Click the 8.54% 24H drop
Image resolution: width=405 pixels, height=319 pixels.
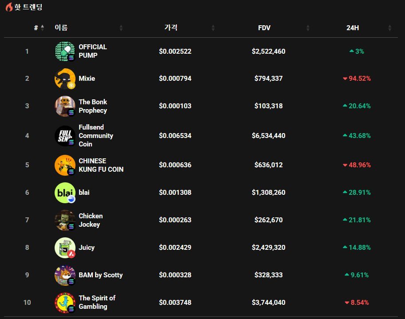[x=357, y=303]
